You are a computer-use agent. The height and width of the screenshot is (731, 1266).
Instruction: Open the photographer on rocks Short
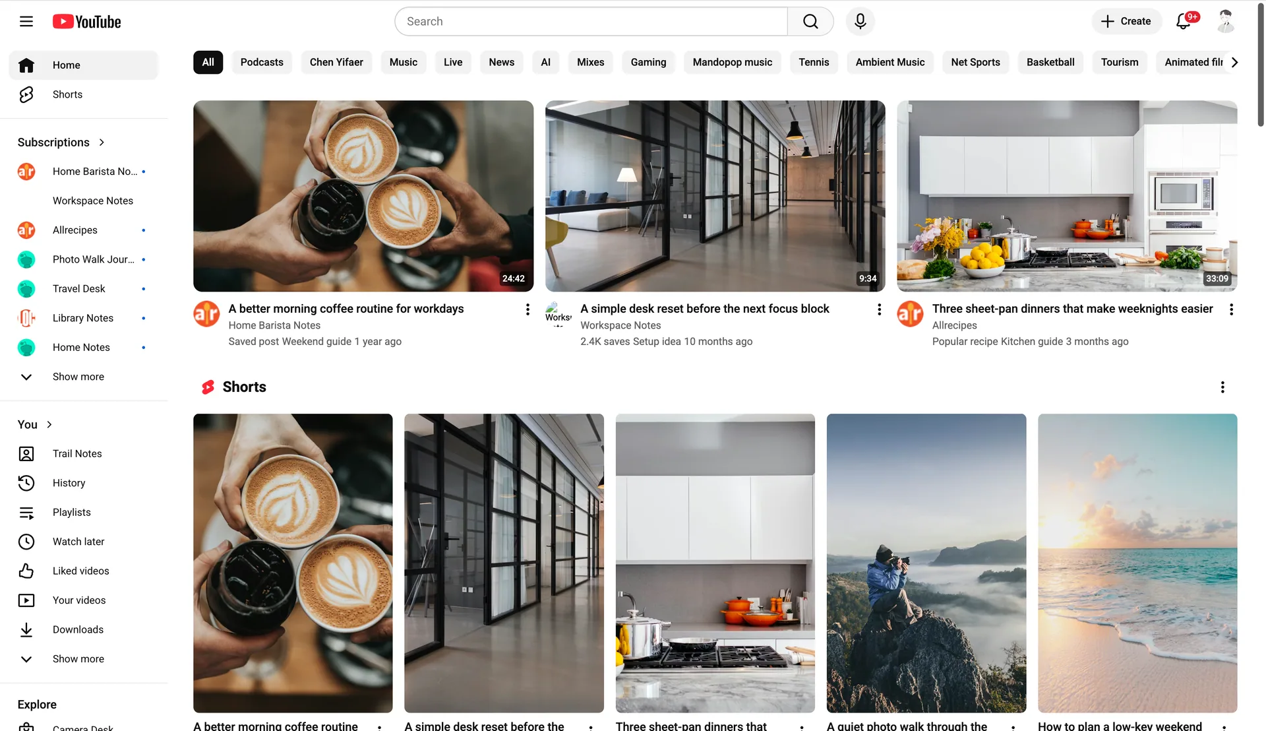pyautogui.click(x=926, y=563)
